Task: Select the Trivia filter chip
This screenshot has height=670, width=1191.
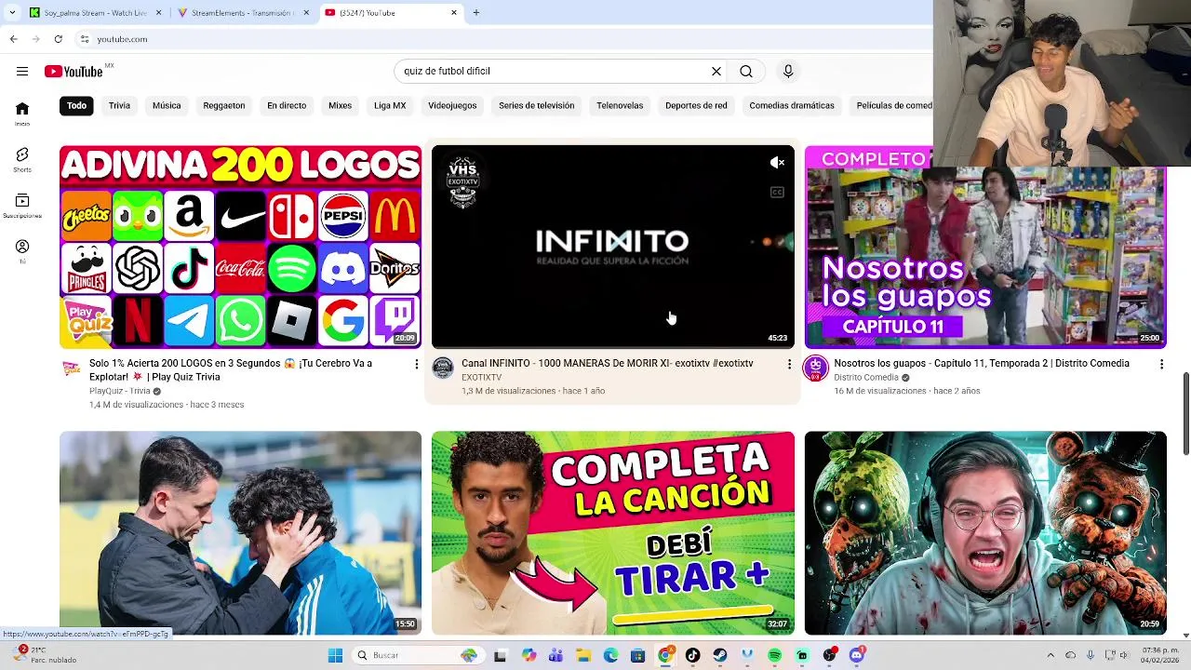Action: coord(119,106)
